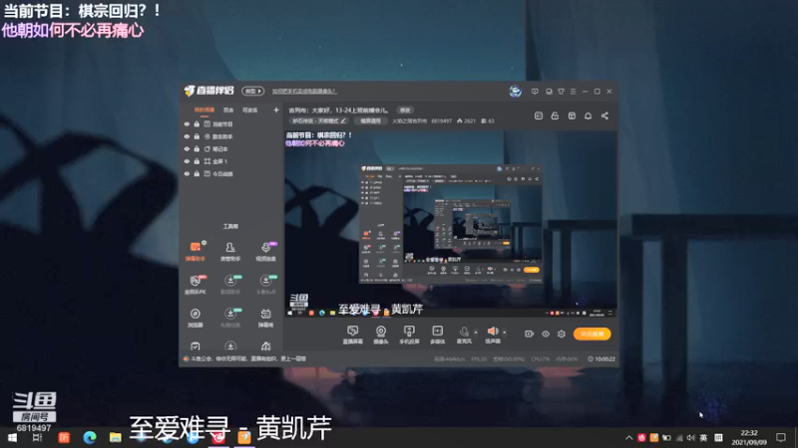Image resolution: width=798 pixels, height=448 pixels.
Task: Open the hamburger main menu
Action: pyautogui.click(x=573, y=92)
